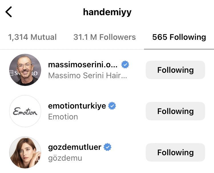The width and height of the screenshot is (214, 173).
Task: Switch to the 1,314 Mutual tab
Action: [x=32, y=37]
